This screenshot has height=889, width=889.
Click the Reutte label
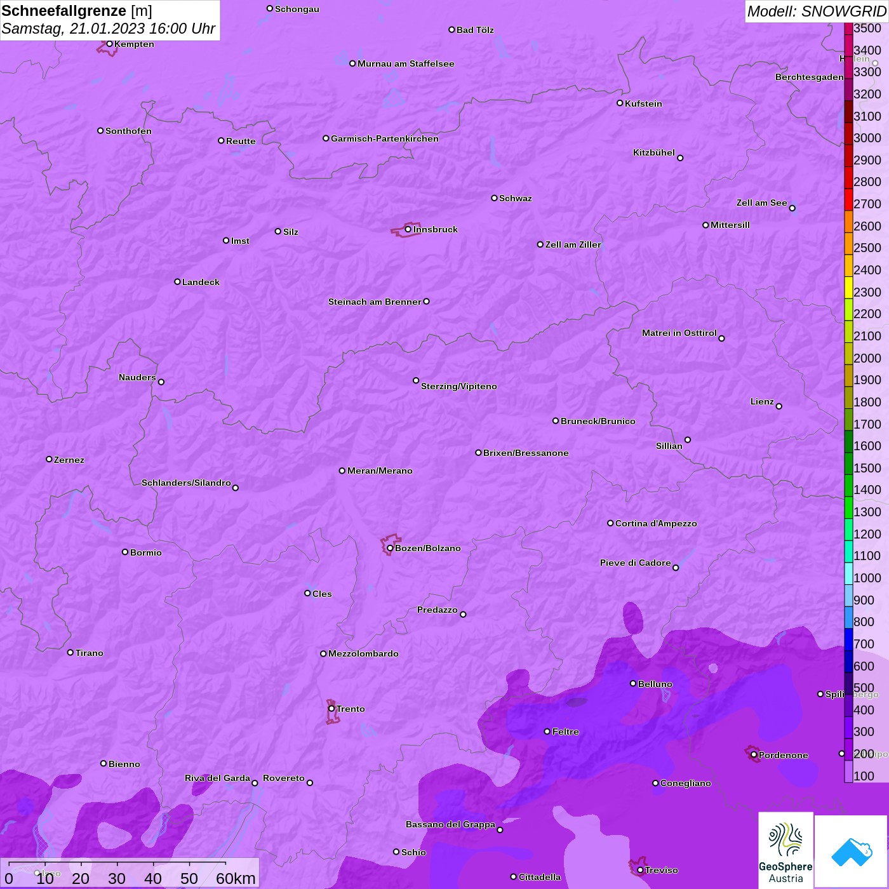(241, 141)
